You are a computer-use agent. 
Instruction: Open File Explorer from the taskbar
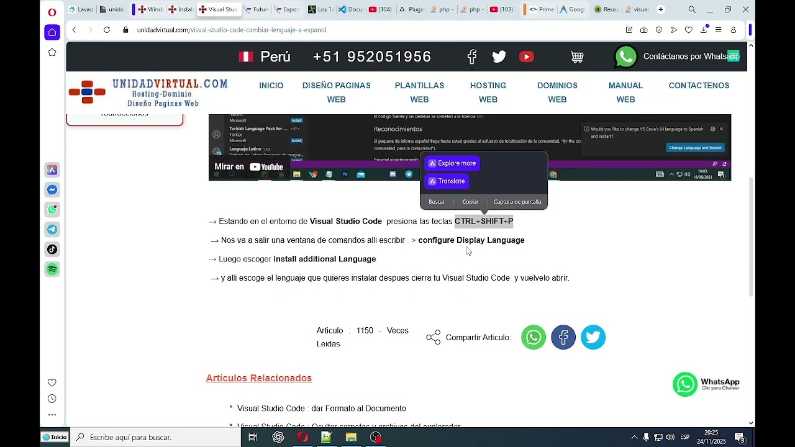[x=351, y=437]
